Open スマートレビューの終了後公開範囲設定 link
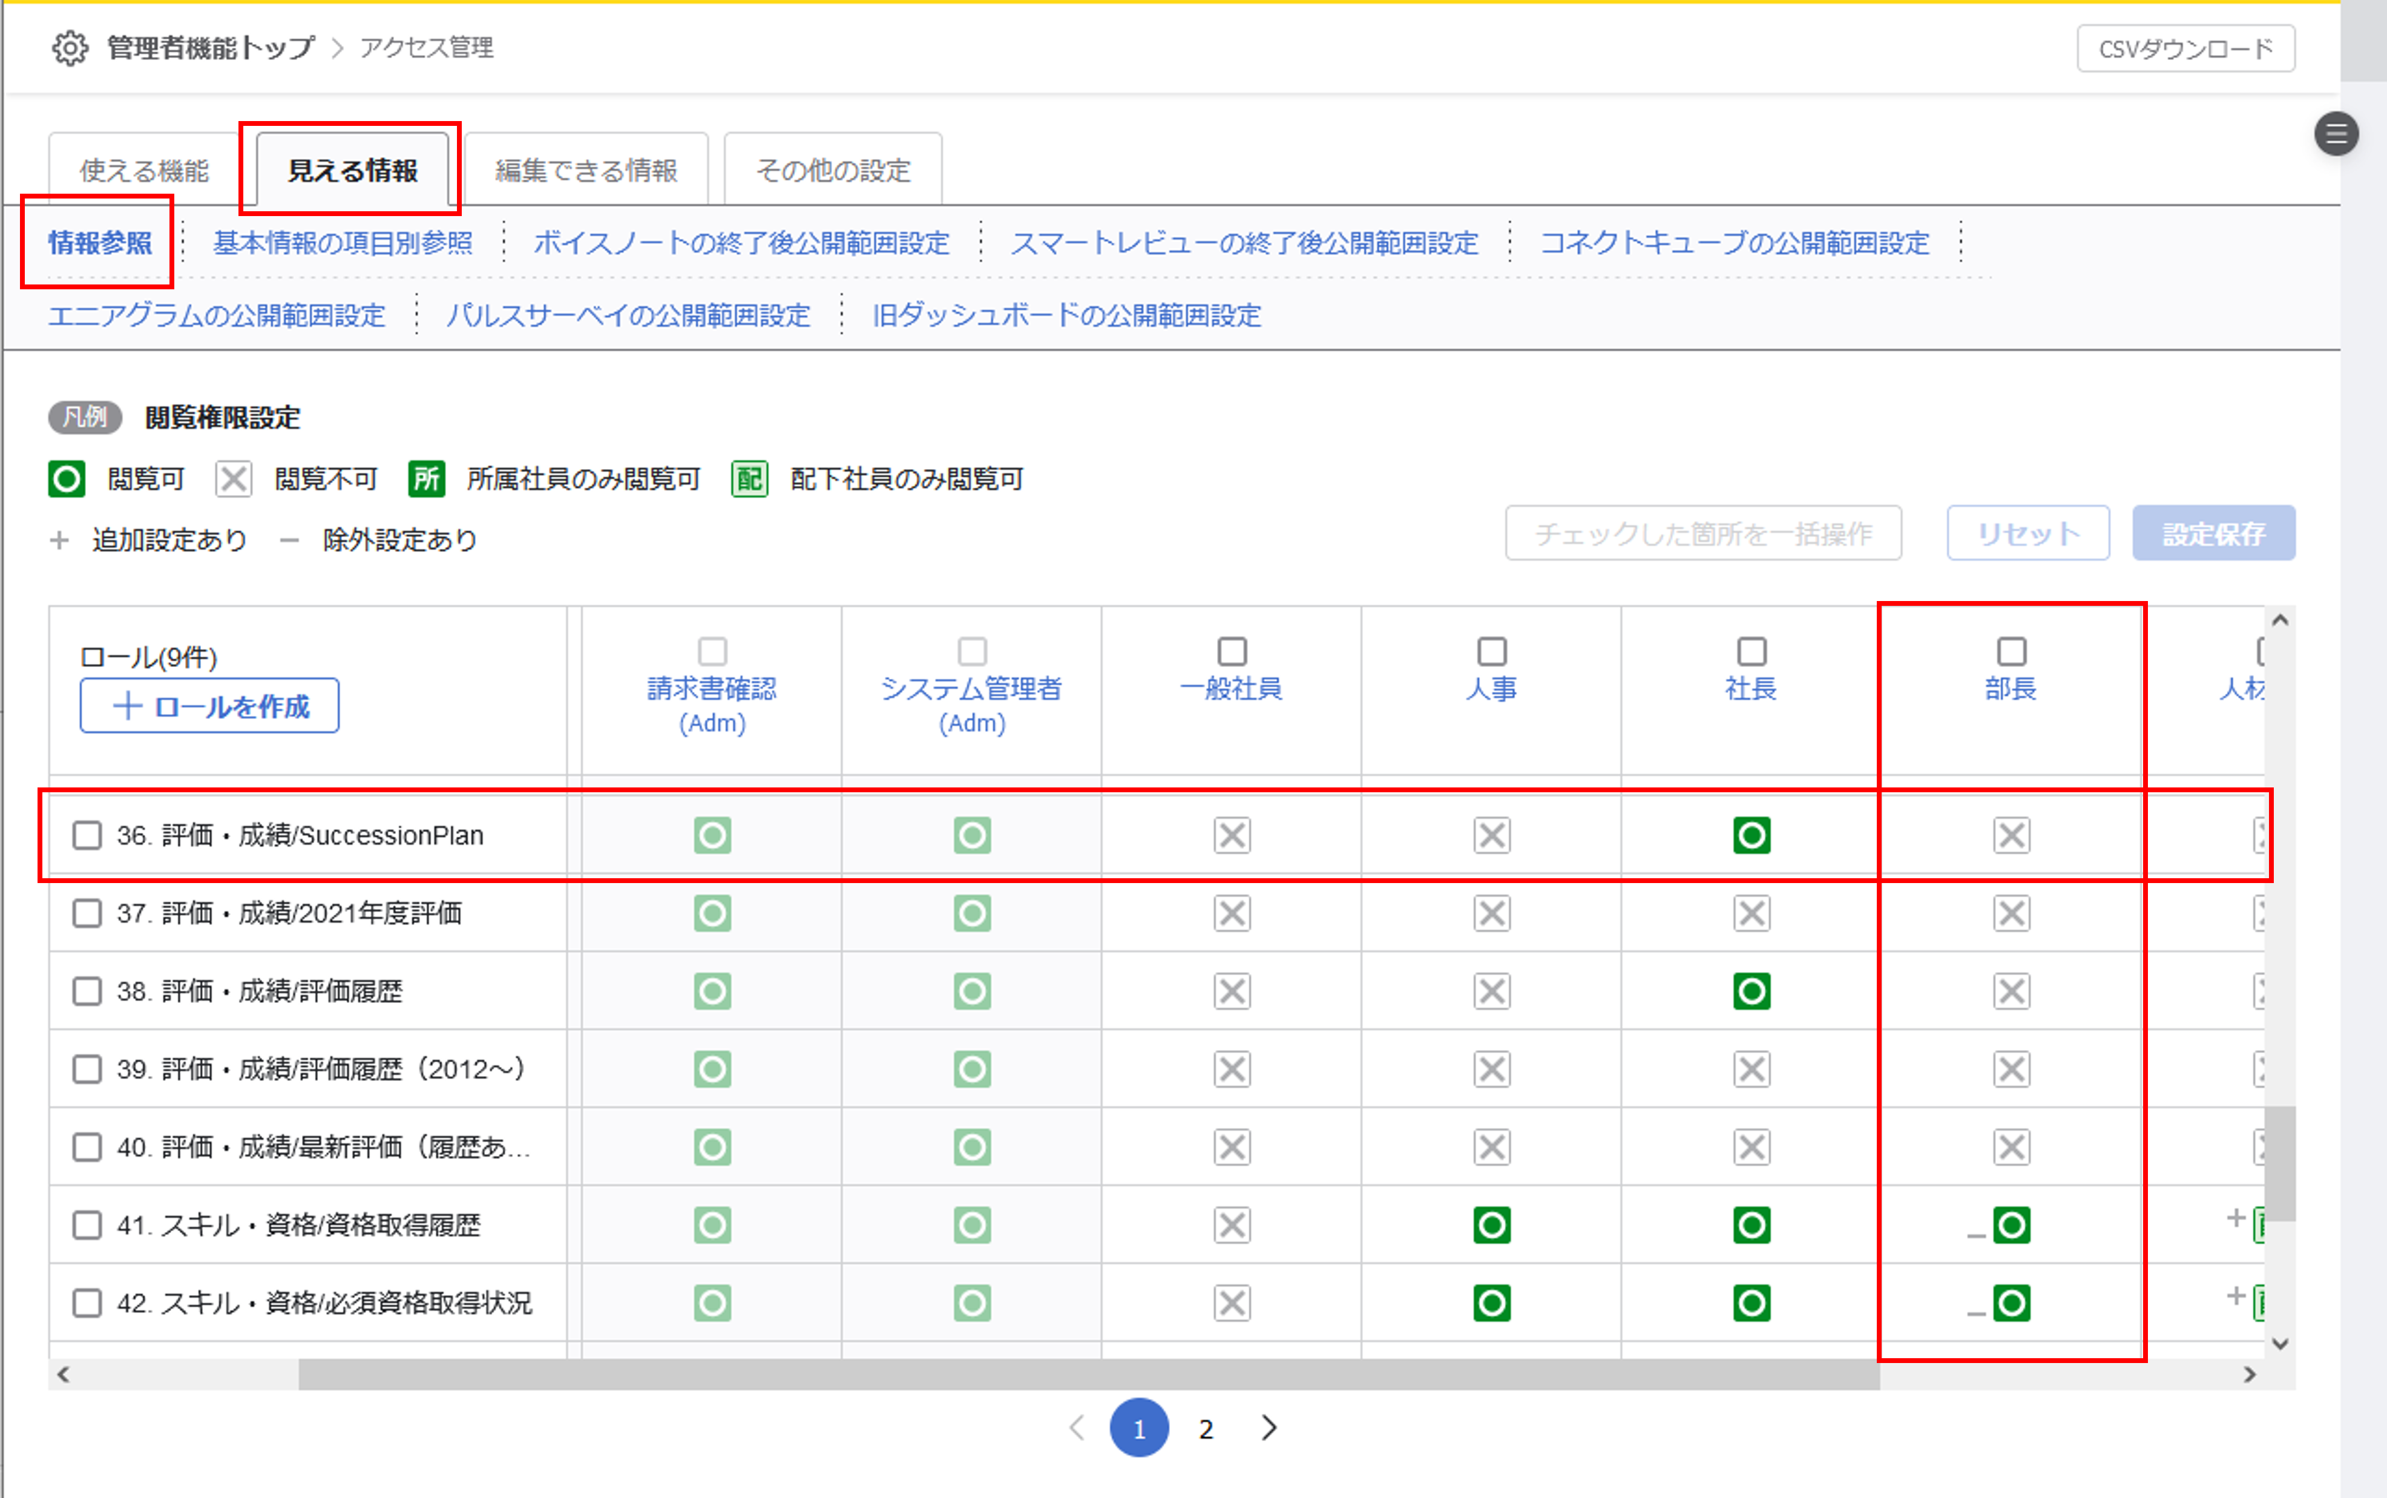This screenshot has width=2387, height=1498. pyautogui.click(x=1244, y=243)
